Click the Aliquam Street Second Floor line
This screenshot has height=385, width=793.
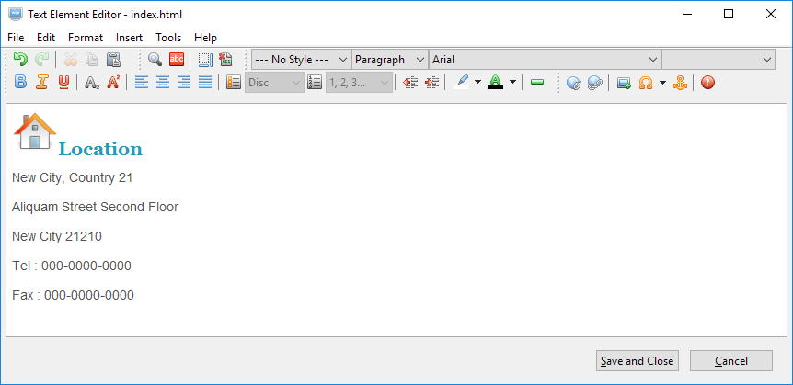tap(95, 207)
